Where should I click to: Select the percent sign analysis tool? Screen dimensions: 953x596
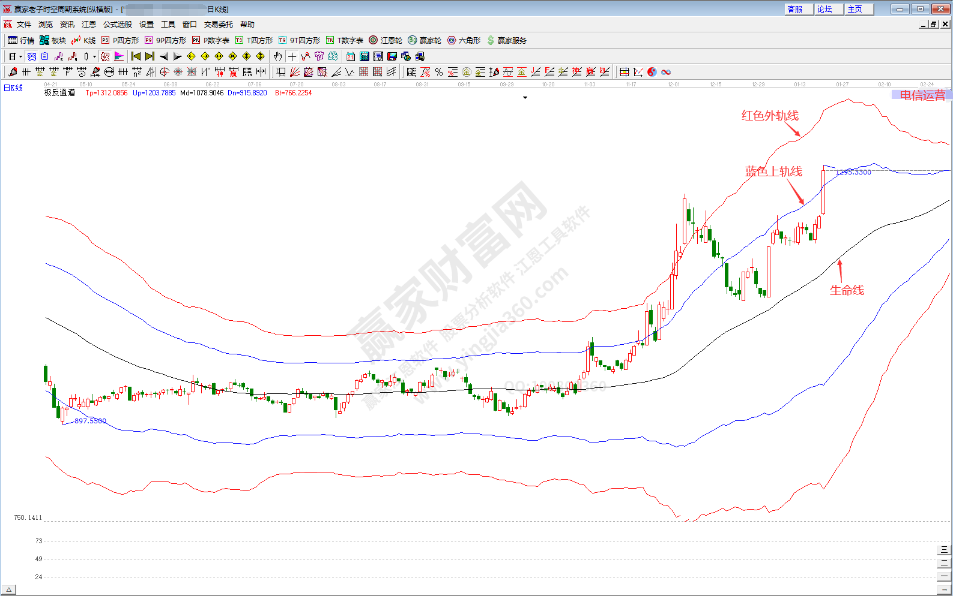tap(439, 72)
